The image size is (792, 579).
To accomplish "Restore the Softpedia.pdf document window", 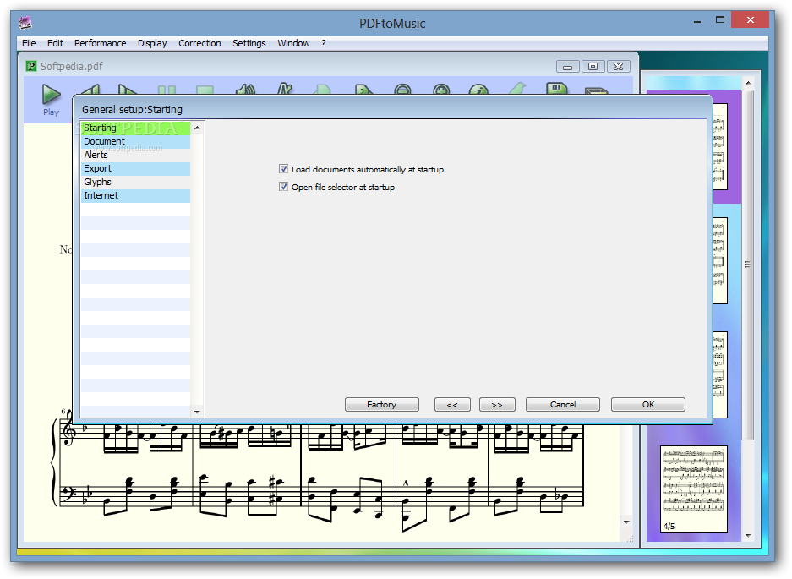I will click(593, 66).
